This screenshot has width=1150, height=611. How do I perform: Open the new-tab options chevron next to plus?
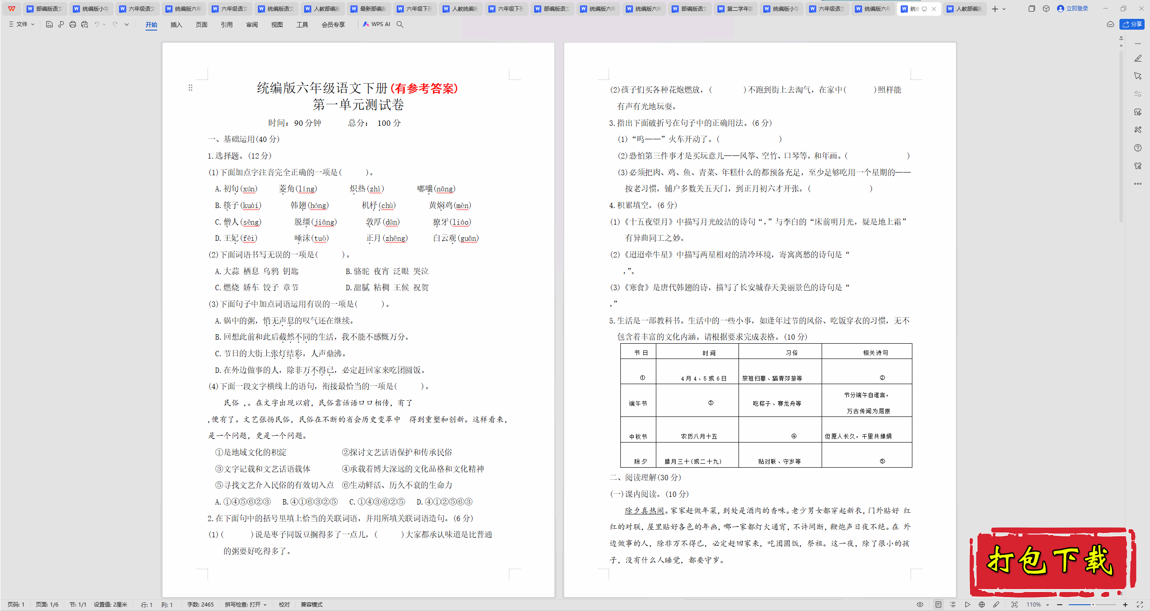click(x=1004, y=9)
